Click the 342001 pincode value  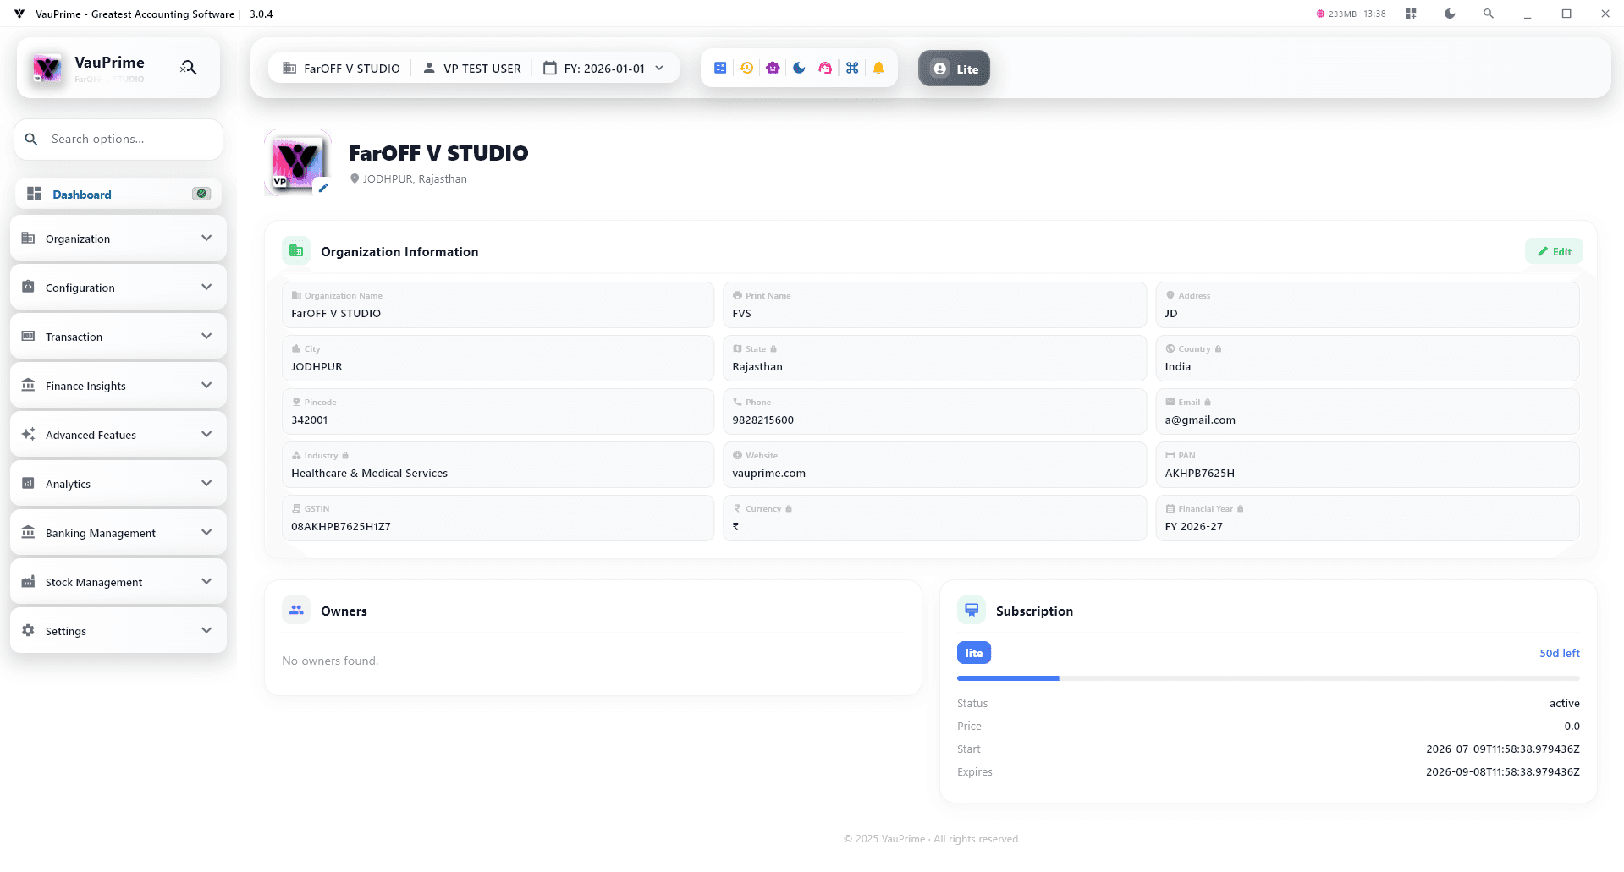coord(309,420)
